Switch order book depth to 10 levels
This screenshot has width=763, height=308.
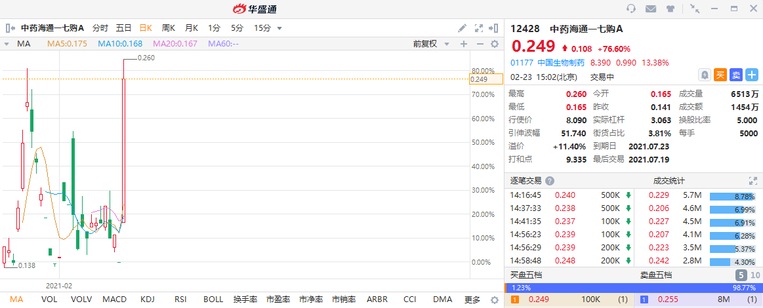click(754, 275)
